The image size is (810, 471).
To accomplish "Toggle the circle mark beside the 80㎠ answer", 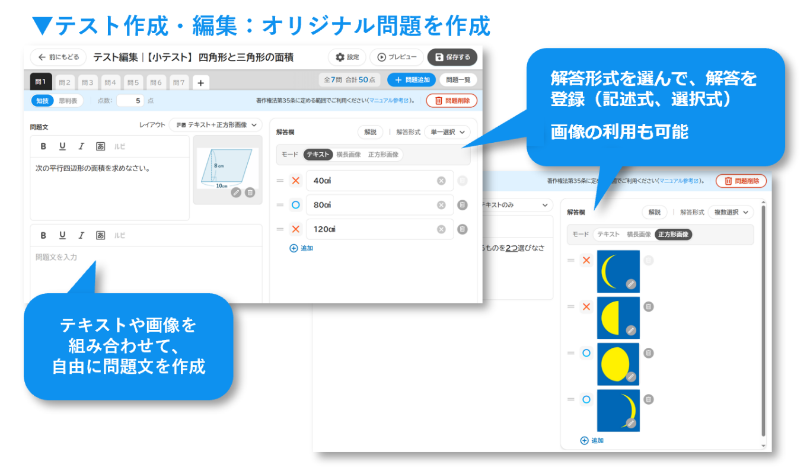I will coord(296,205).
